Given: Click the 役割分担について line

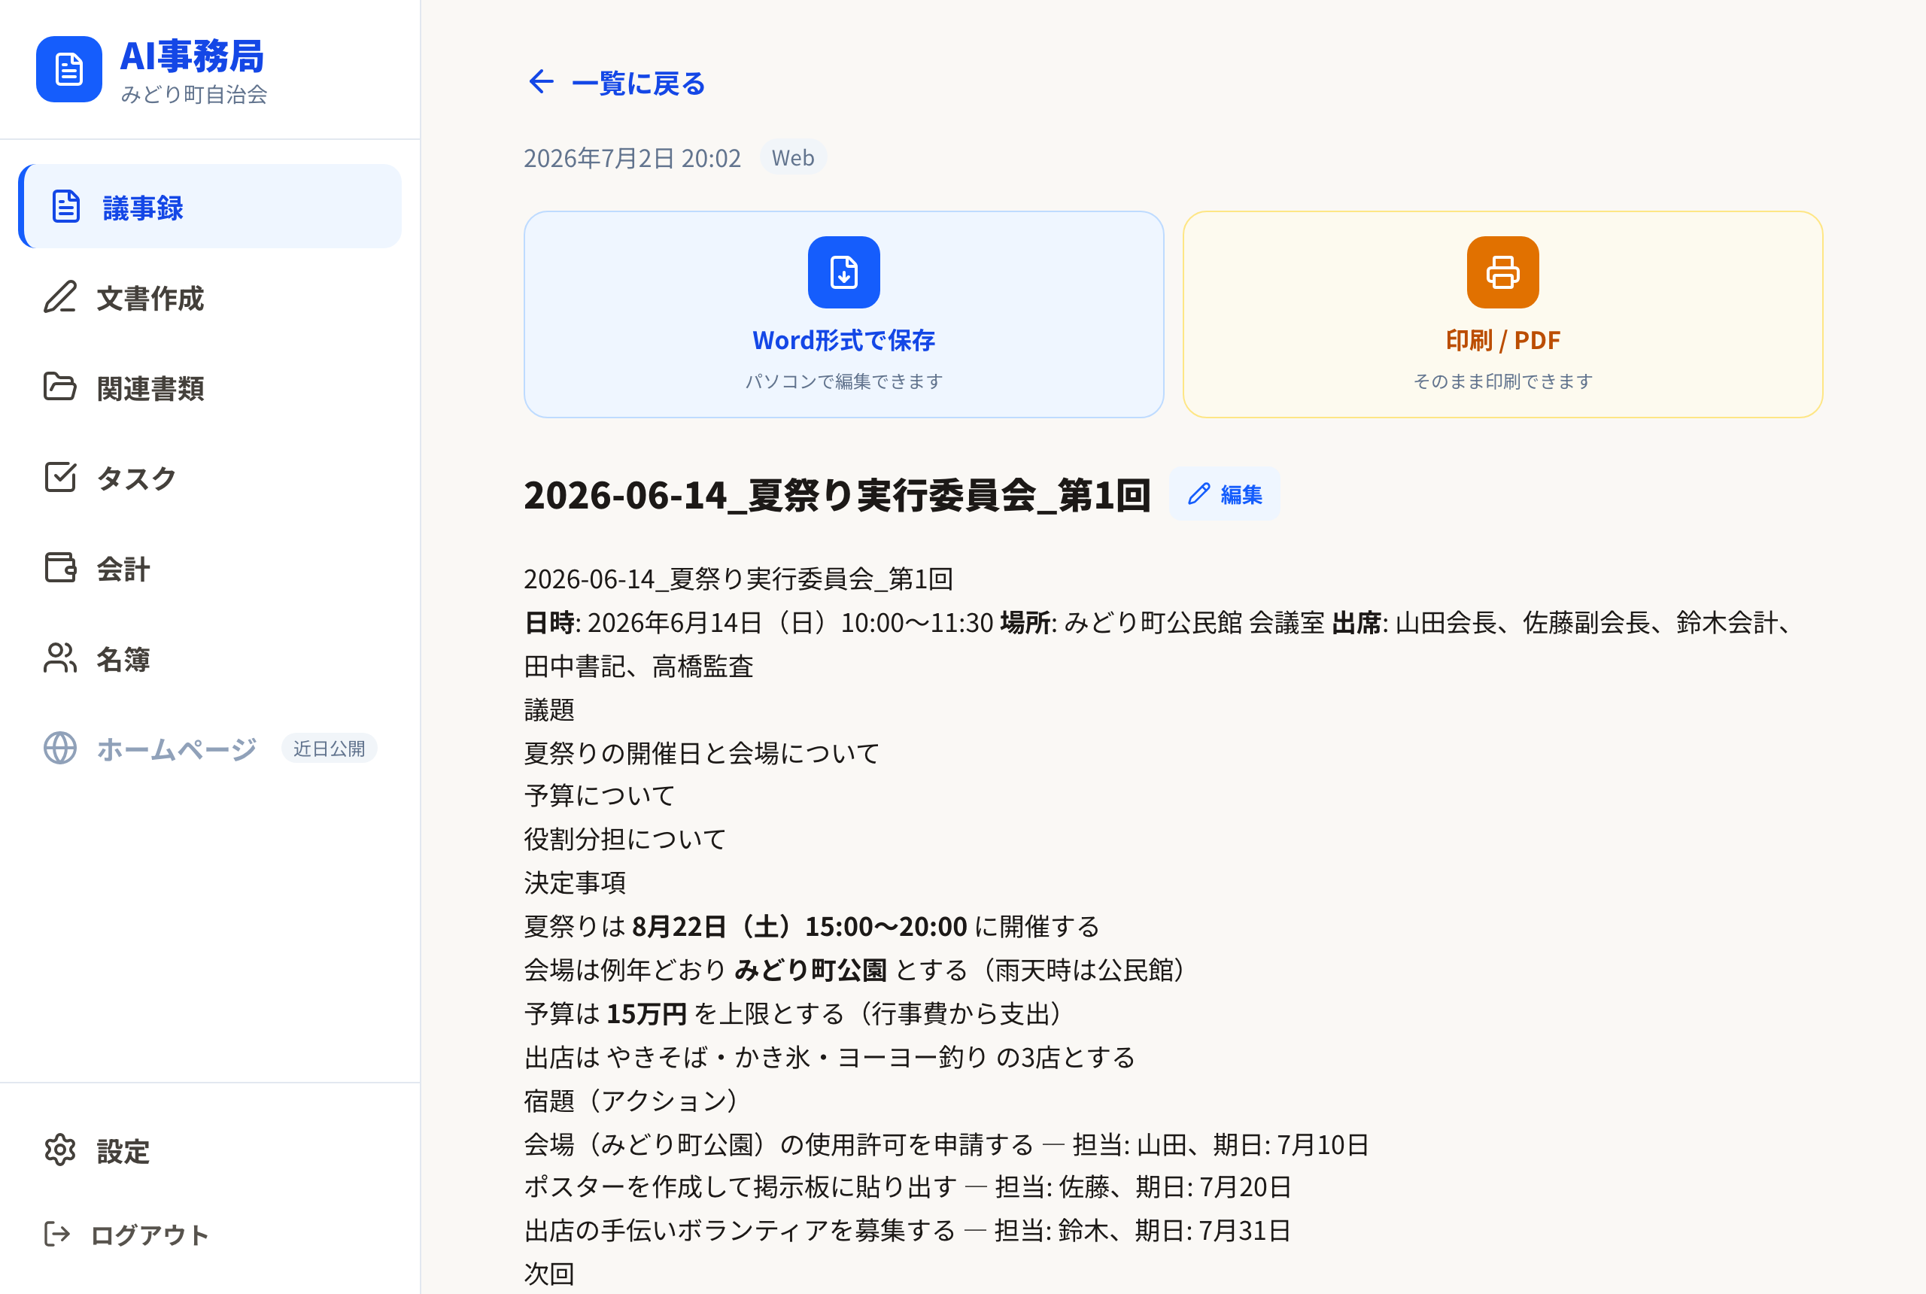Looking at the screenshot, I should 625,840.
